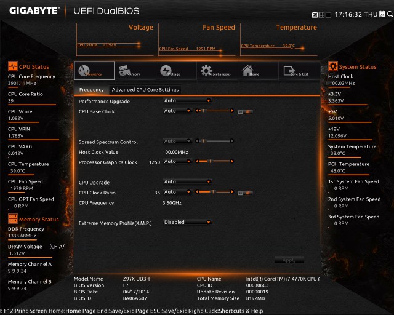
Task: Increase CPU Base Clock with right arrow
Action: point(232,111)
